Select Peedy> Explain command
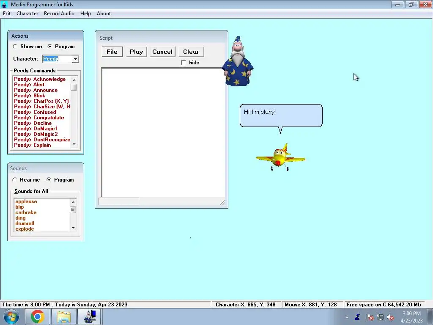 [x=33, y=146]
